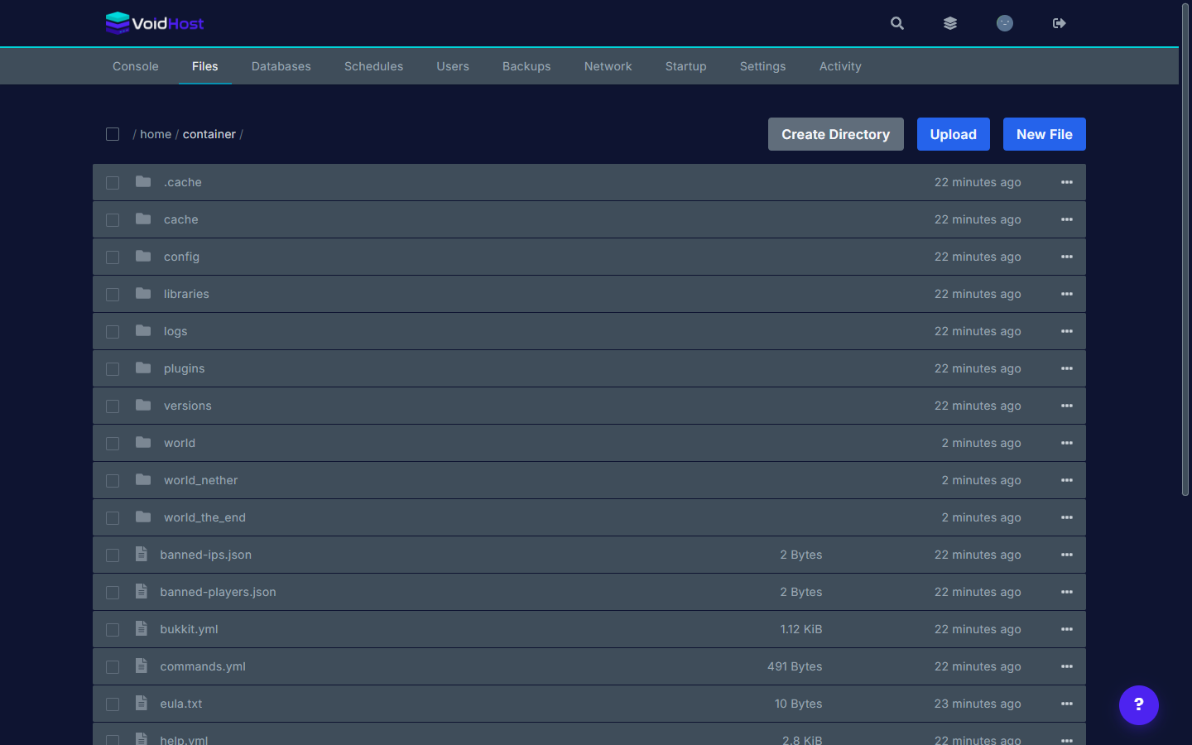Open the three-dot menu for eula.txt
Viewport: 1192px width, 745px height.
click(1067, 704)
